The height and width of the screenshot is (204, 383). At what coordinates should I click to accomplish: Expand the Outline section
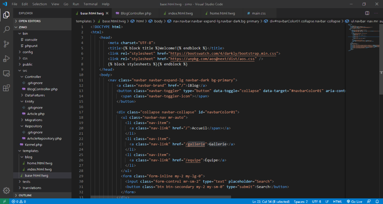25,195
